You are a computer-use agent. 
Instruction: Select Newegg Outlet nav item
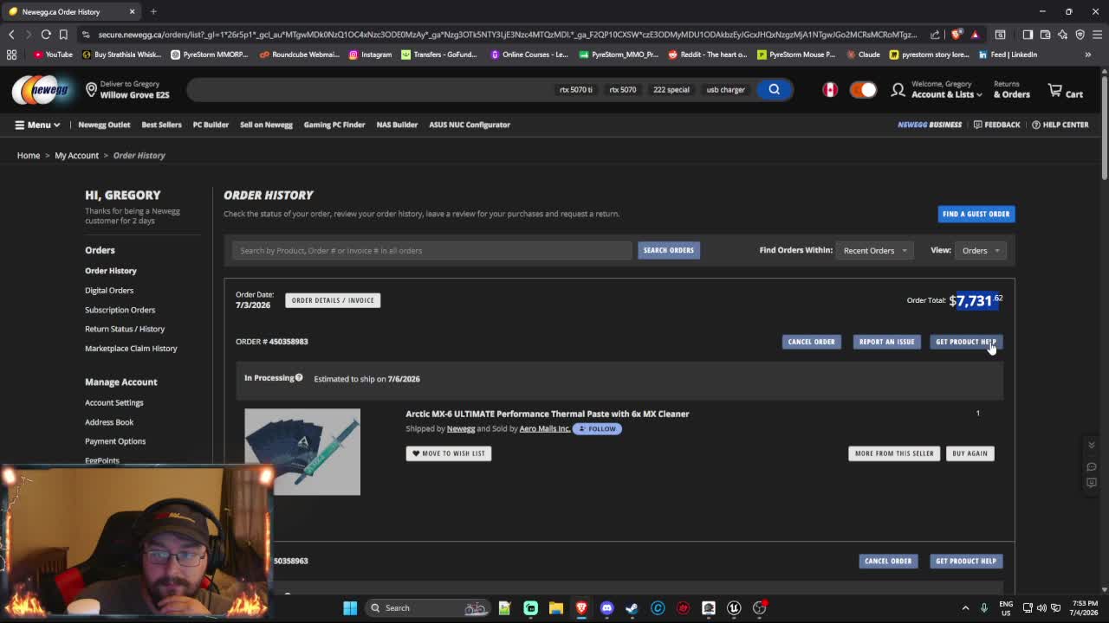click(104, 125)
